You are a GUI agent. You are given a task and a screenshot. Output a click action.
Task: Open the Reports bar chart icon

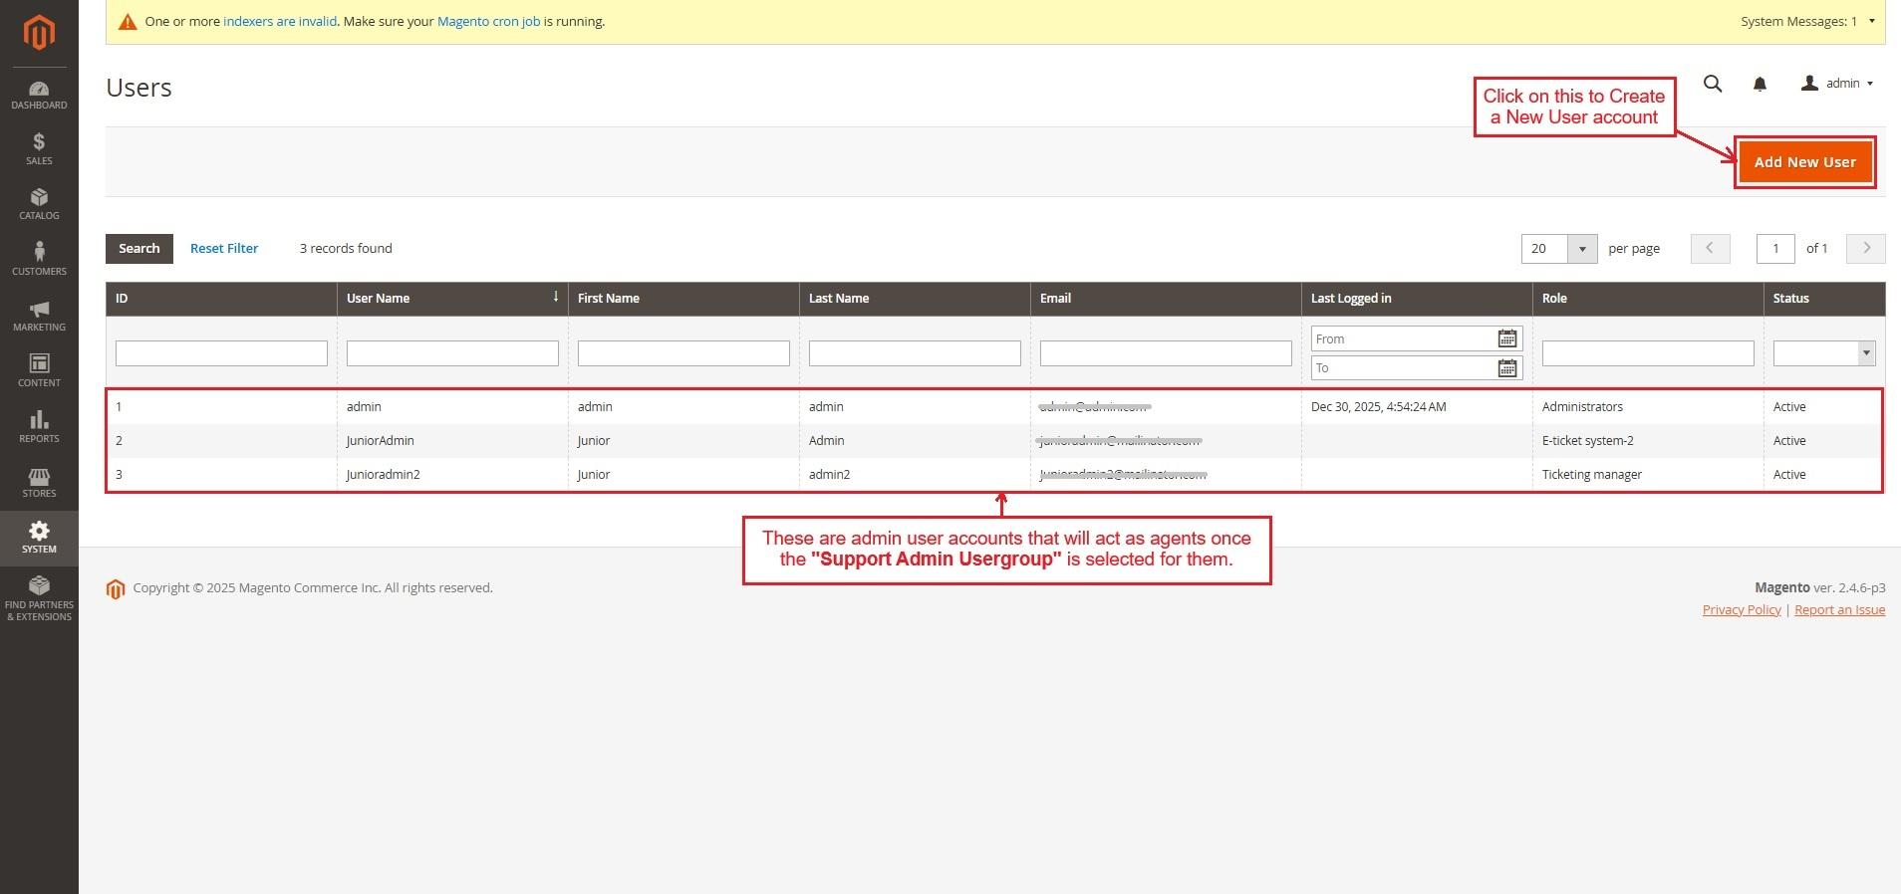[39, 425]
